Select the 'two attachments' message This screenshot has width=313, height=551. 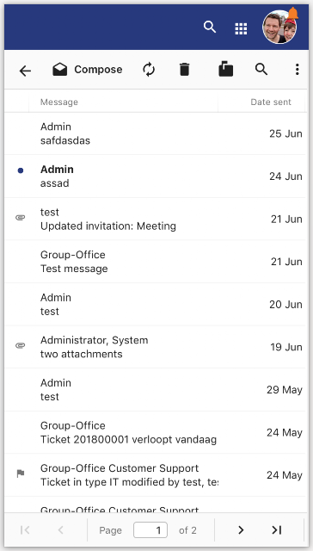(x=155, y=347)
